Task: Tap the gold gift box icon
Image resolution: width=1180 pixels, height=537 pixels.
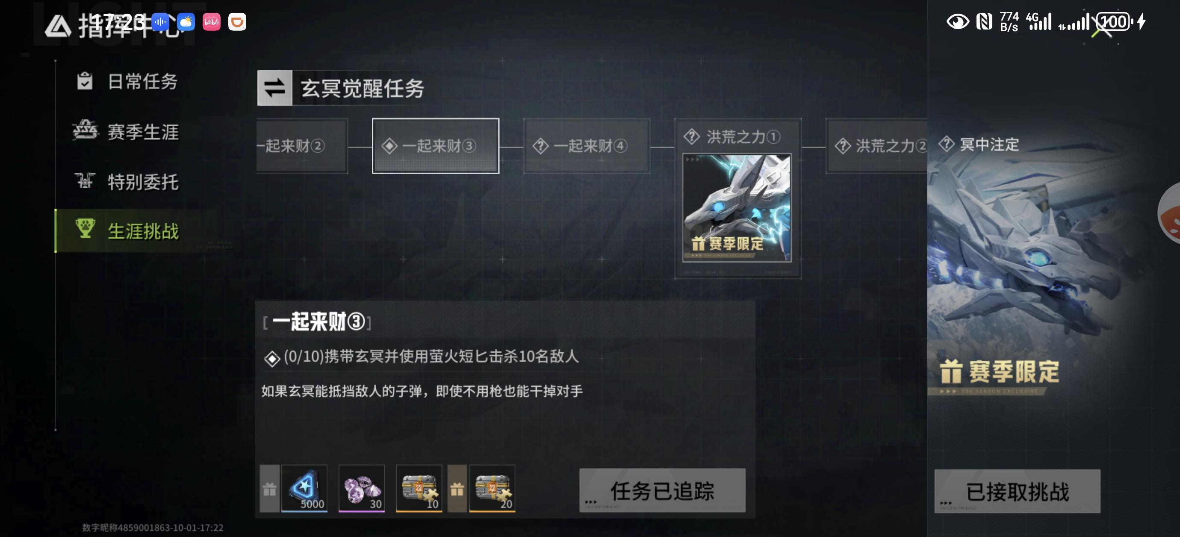Action: point(457,488)
